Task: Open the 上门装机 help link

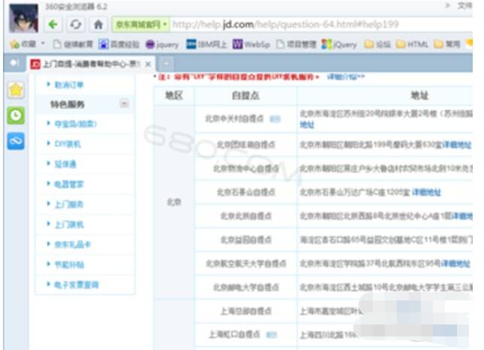Action: (69, 225)
